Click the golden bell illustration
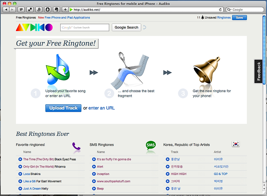 click(207, 70)
